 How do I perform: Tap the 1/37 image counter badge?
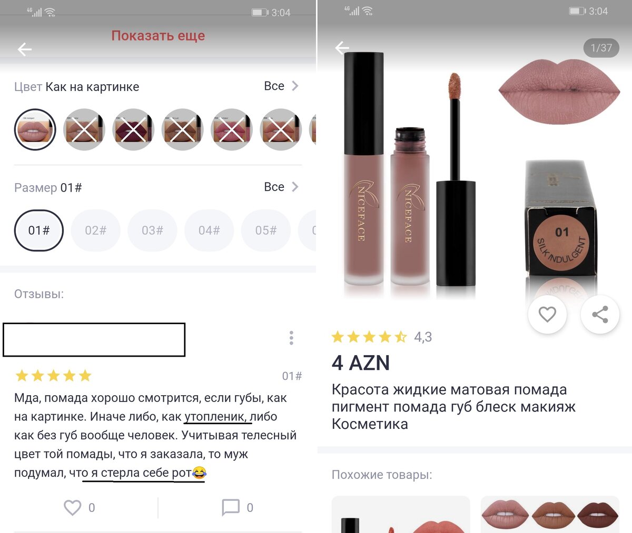(601, 48)
